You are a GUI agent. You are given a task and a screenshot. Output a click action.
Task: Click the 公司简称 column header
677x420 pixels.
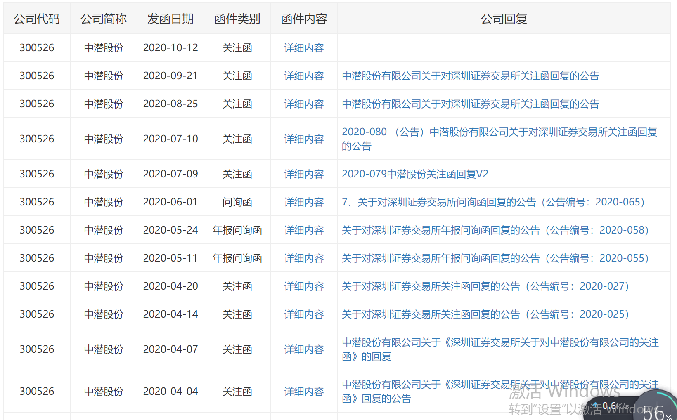click(104, 19)
